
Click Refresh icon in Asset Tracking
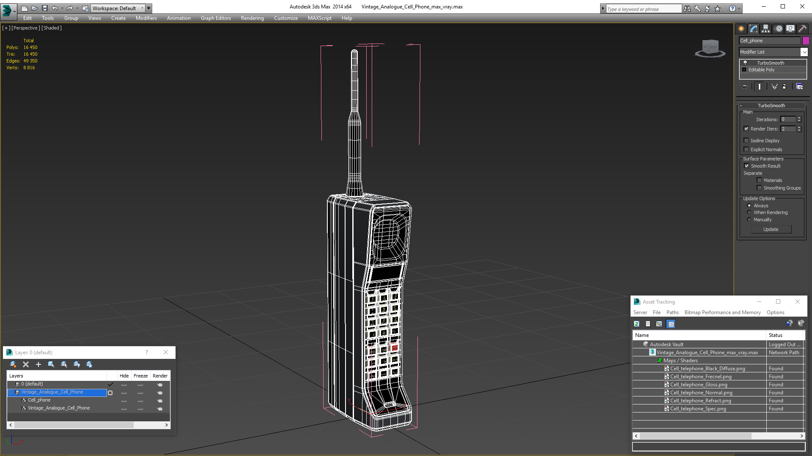(x=636, y=324)
